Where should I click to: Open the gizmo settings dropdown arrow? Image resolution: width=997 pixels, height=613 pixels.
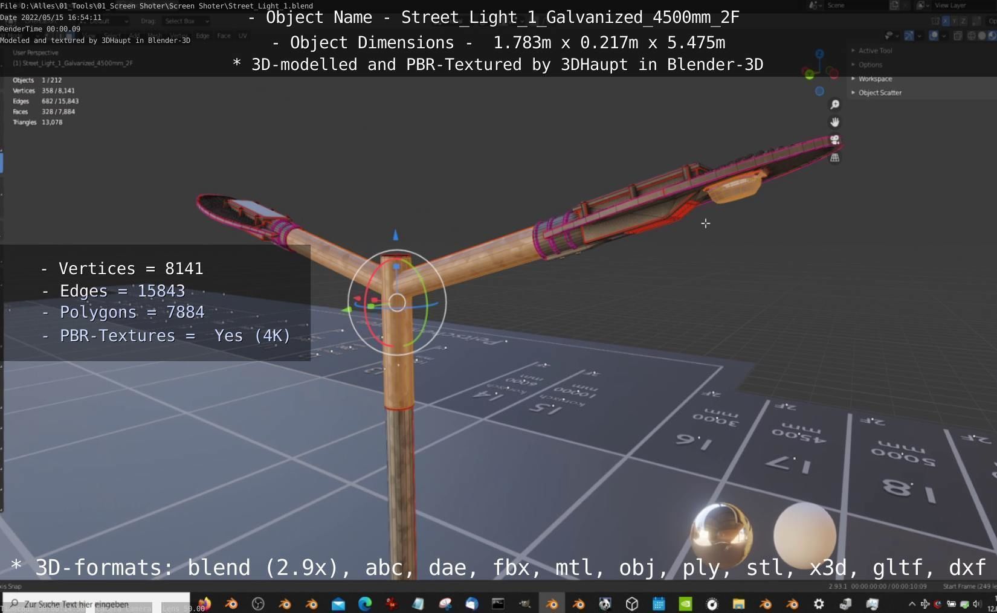click(919, 36)
